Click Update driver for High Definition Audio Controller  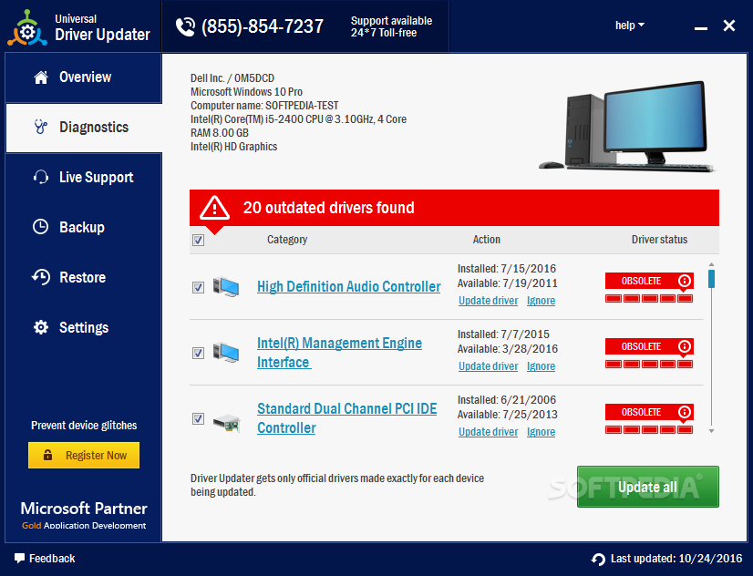point(489,301)
